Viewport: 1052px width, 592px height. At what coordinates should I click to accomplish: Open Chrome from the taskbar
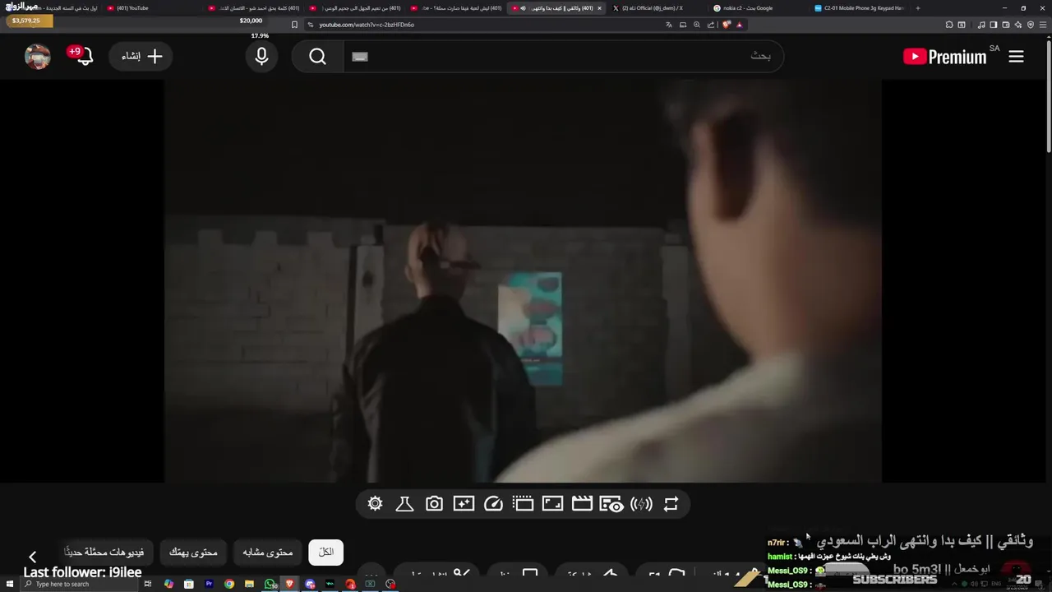pyautogui.click(x=229, y=584)
